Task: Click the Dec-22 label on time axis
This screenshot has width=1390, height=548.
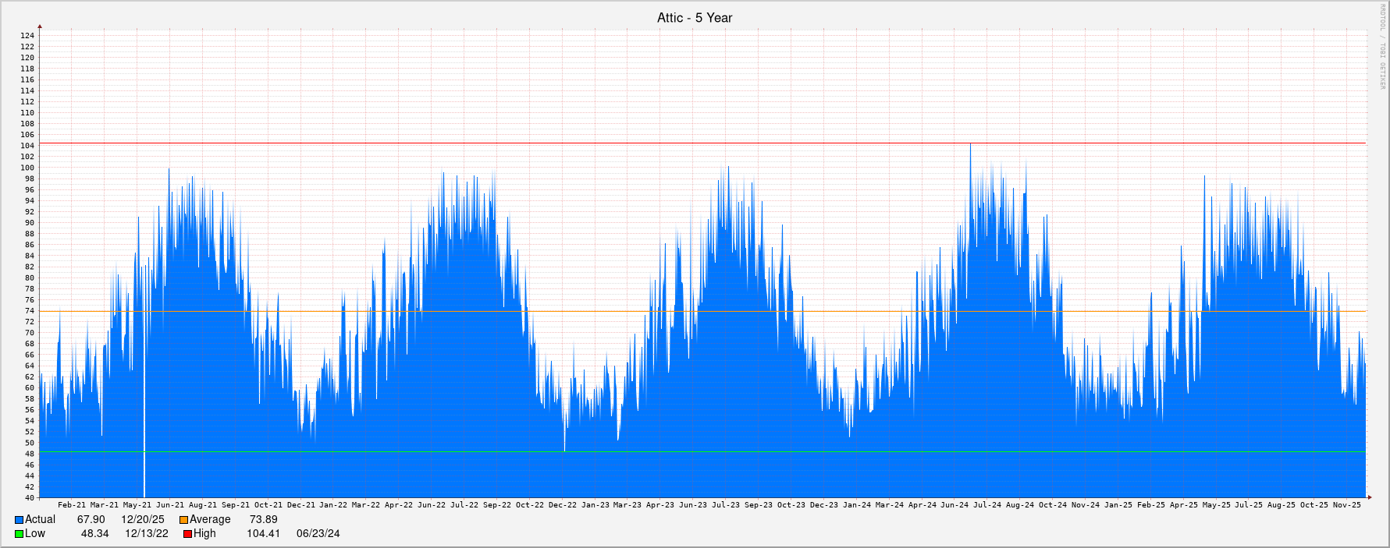Action: (x=562, y=505)
